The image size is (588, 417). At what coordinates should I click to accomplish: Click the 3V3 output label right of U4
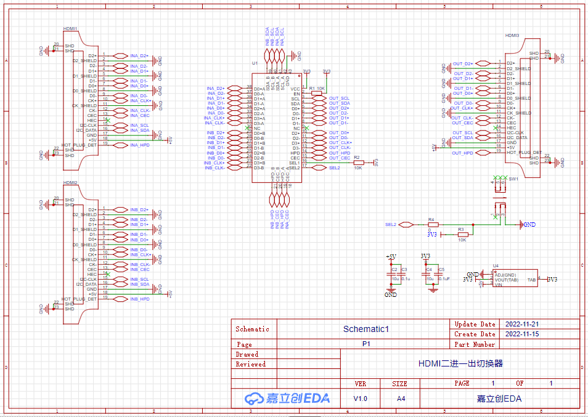(552, 280)
